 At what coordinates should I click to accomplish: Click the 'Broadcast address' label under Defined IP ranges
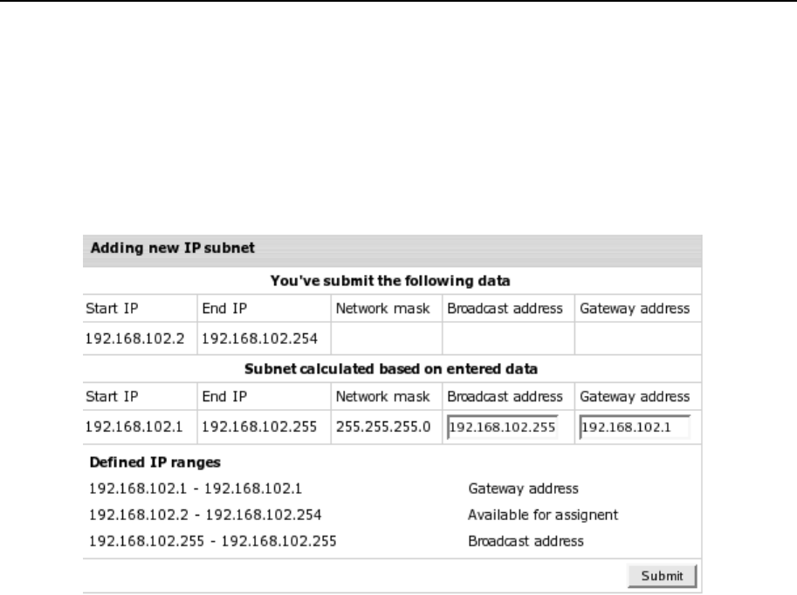click(526, 541)
